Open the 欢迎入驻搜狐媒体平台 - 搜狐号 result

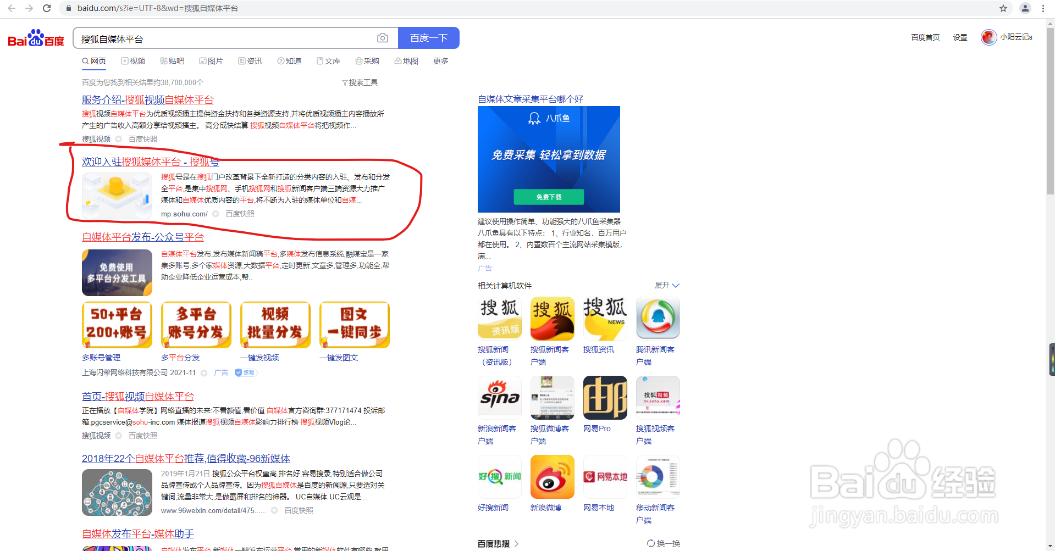pyautogui.click(x=151, y=162)
